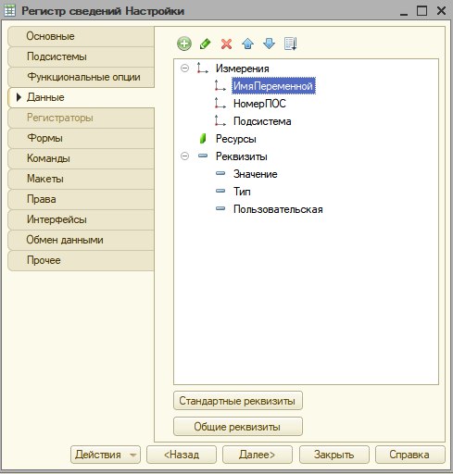The width and height of the screenshot is (453, 474).
Task: Click the sort list icon
Action: [290, 44]
